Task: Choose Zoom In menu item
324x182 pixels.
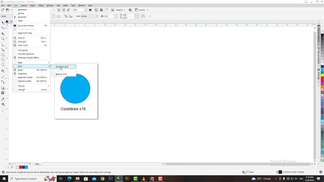Action: coord(31,38)
